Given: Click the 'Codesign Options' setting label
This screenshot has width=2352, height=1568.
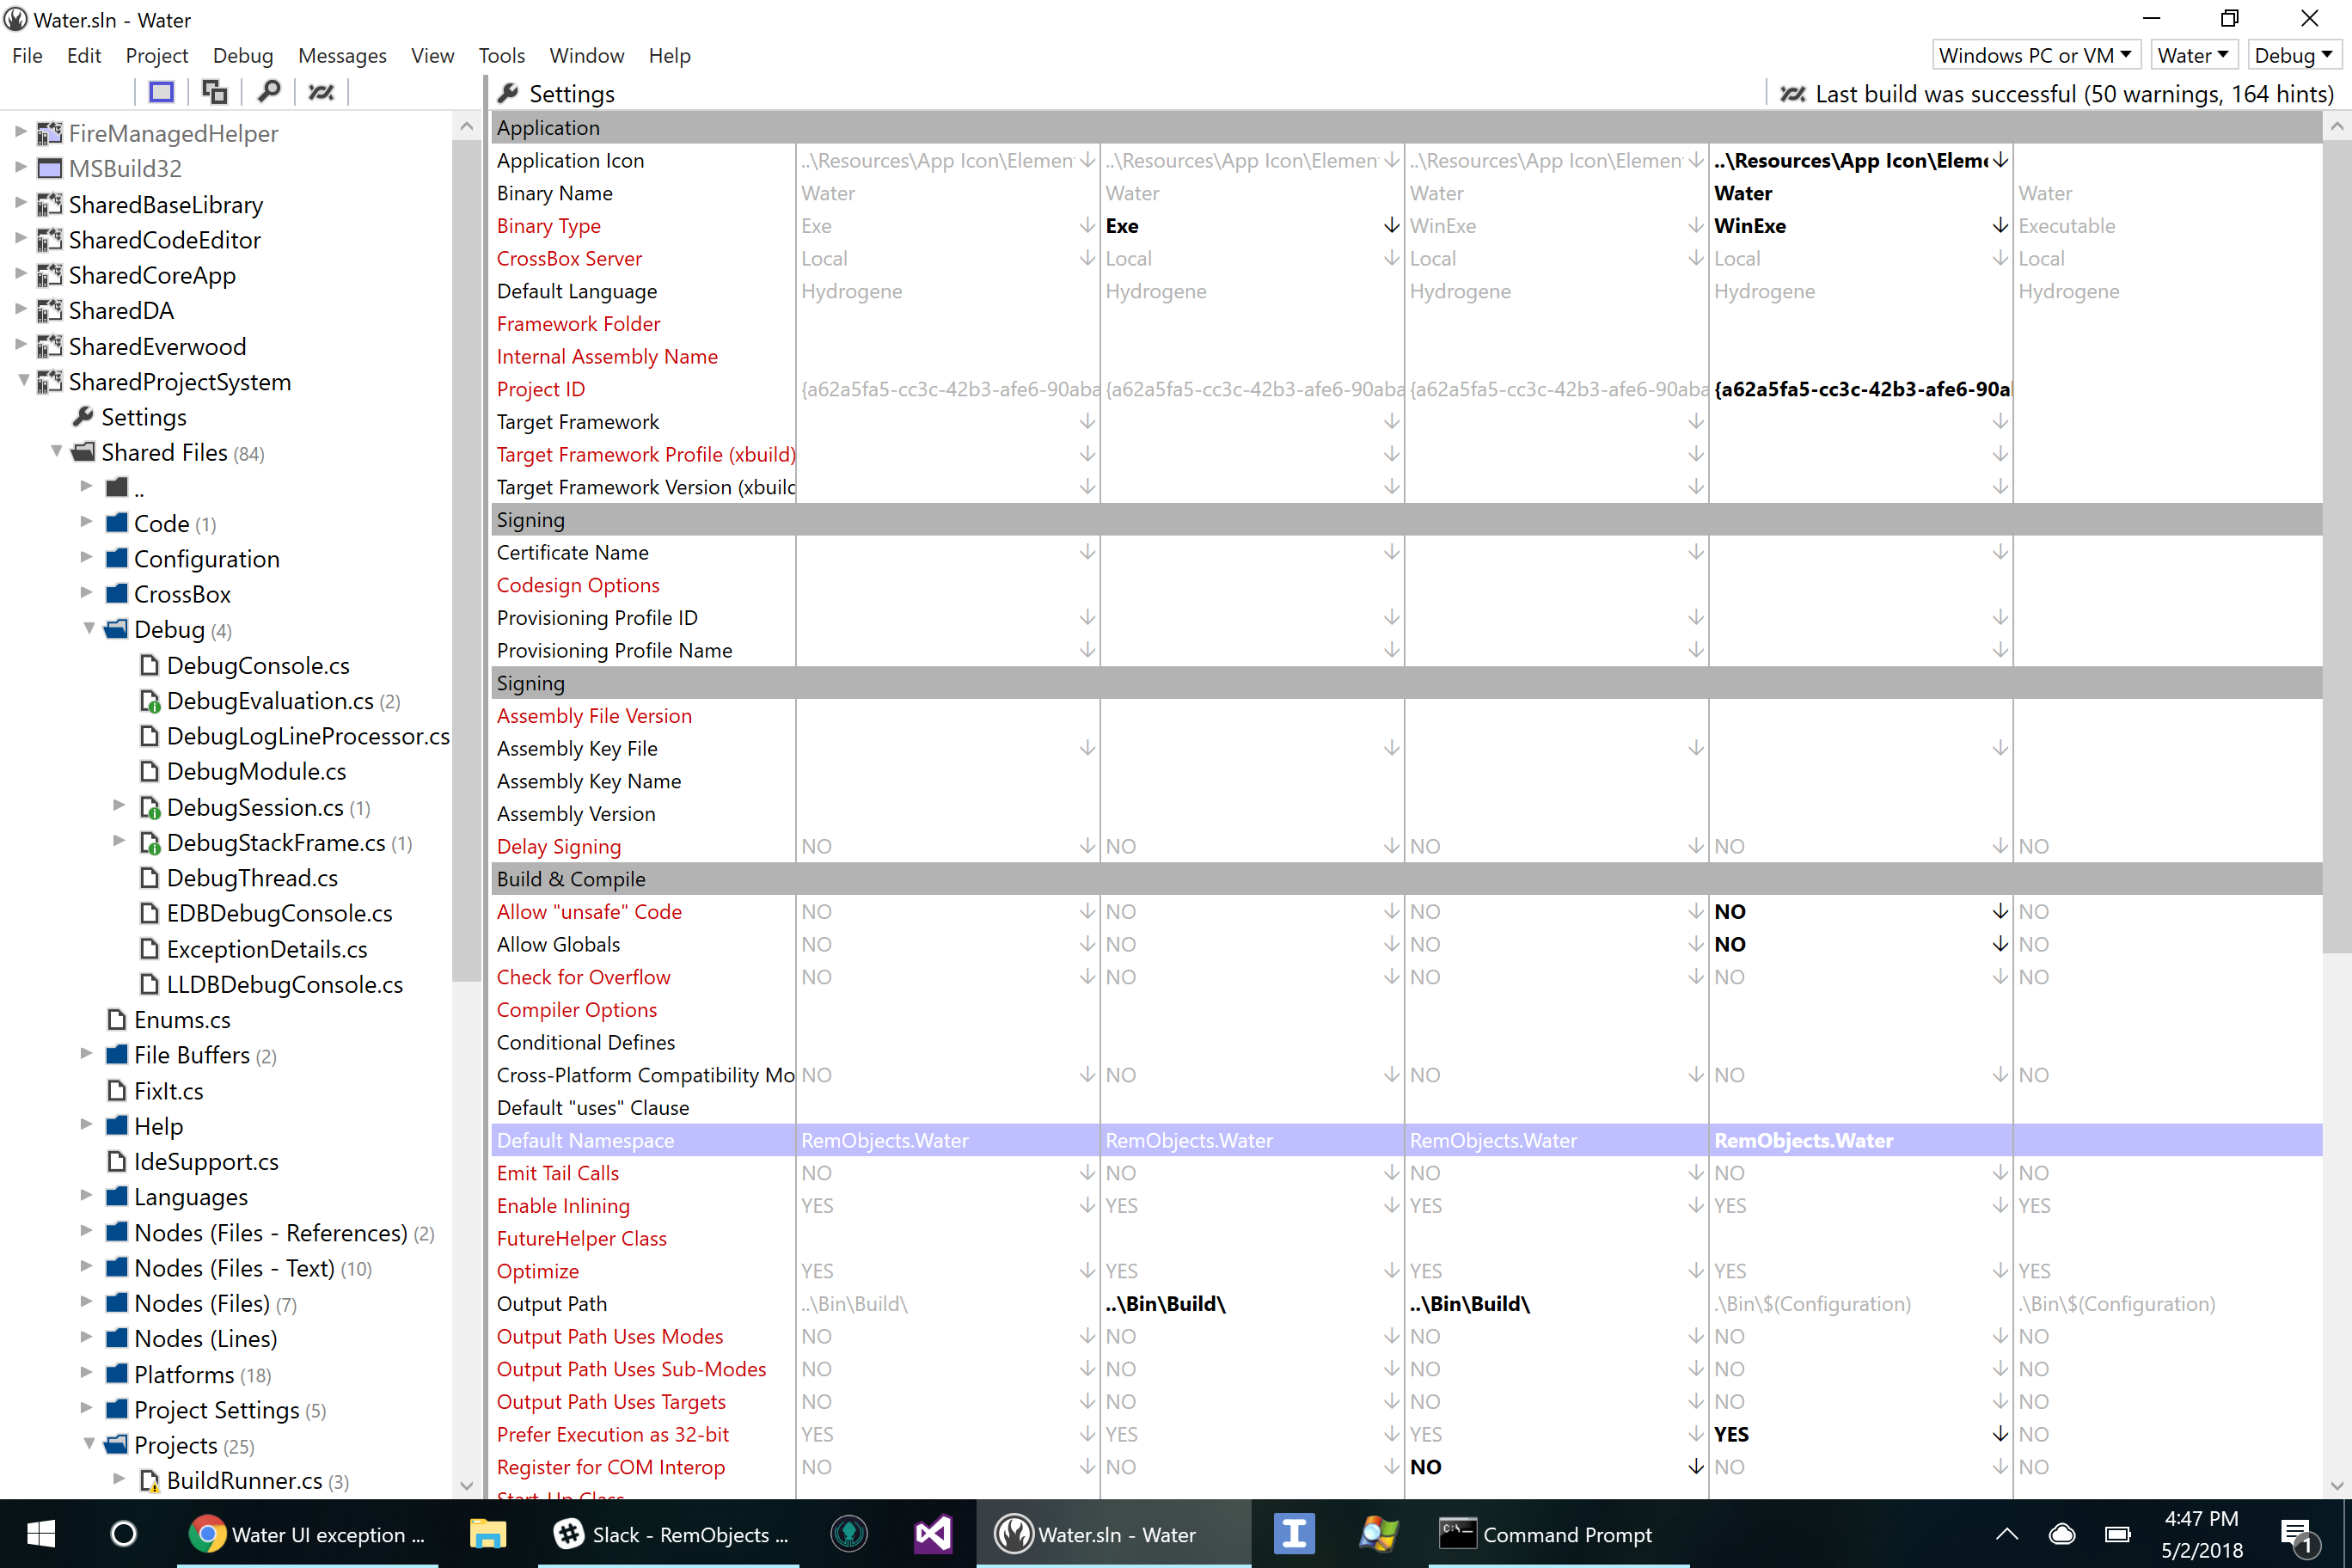Looking at the screenshot, I should coord(578,585).
